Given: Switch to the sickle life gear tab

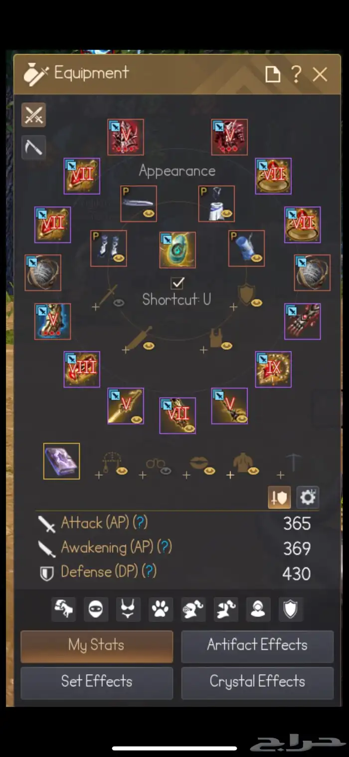Looking at the screenshot, I should point(33,148).
